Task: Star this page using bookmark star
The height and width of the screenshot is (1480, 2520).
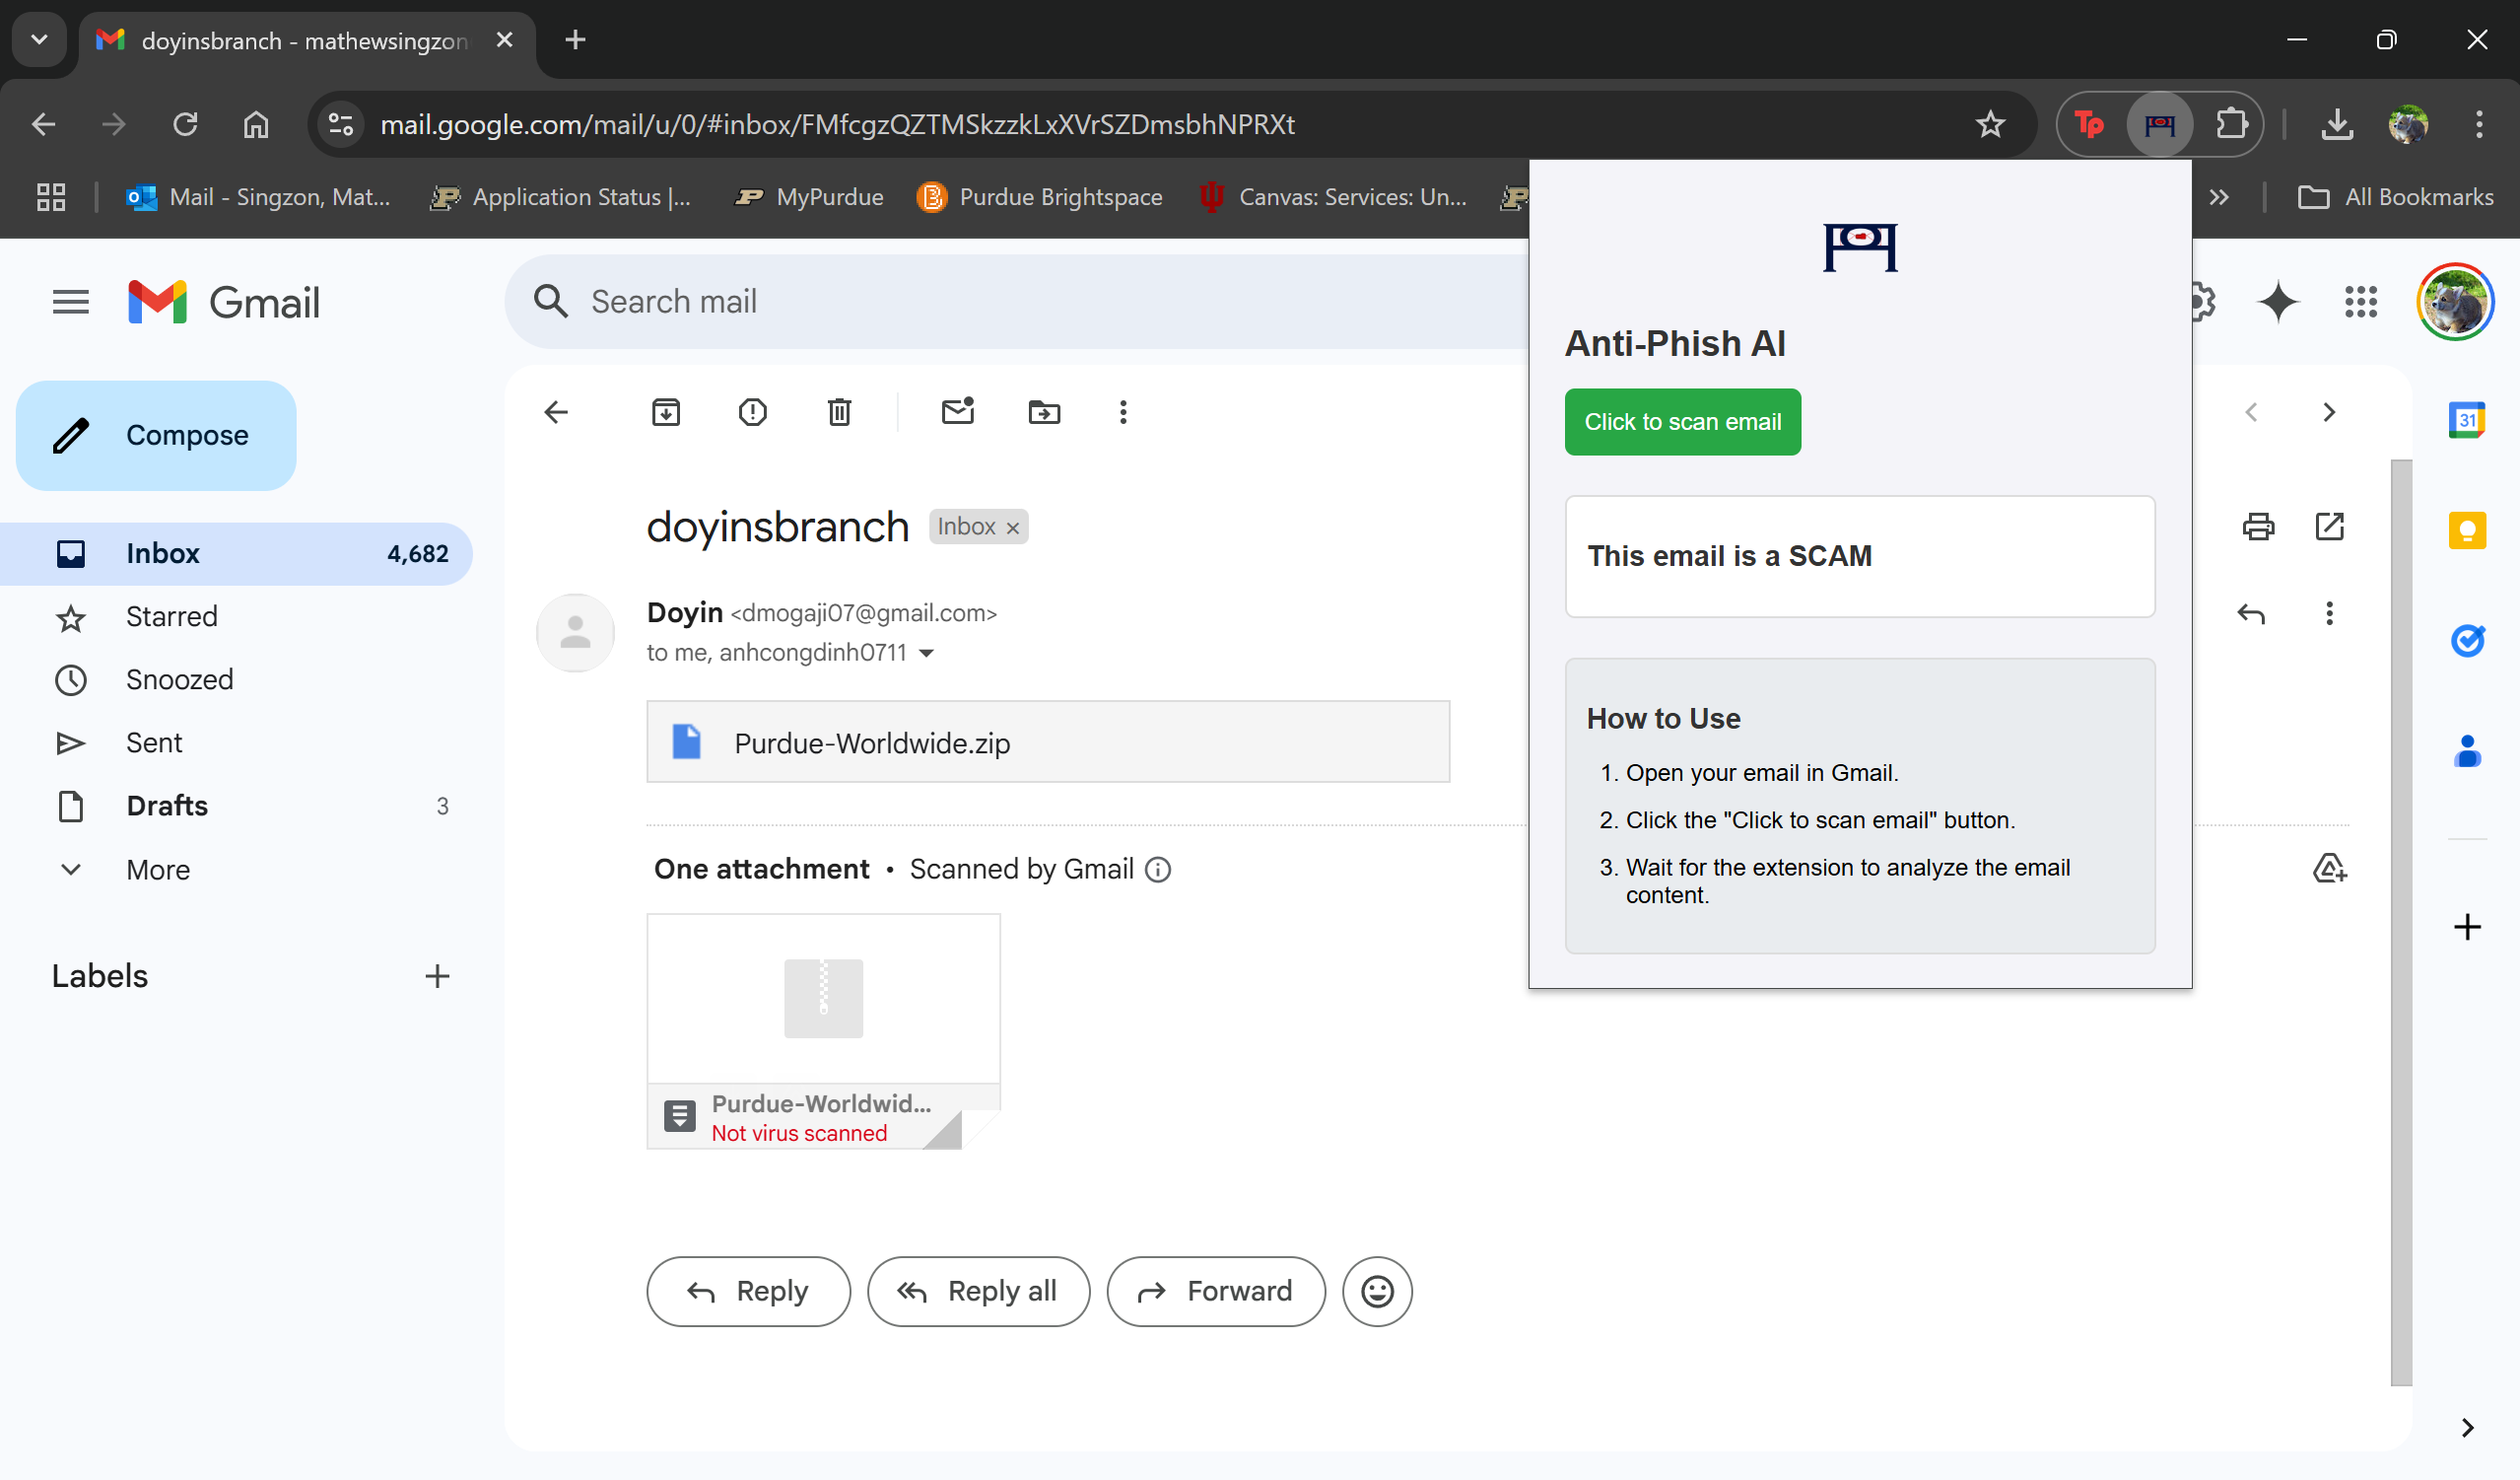Action: tap(1990, 124)
